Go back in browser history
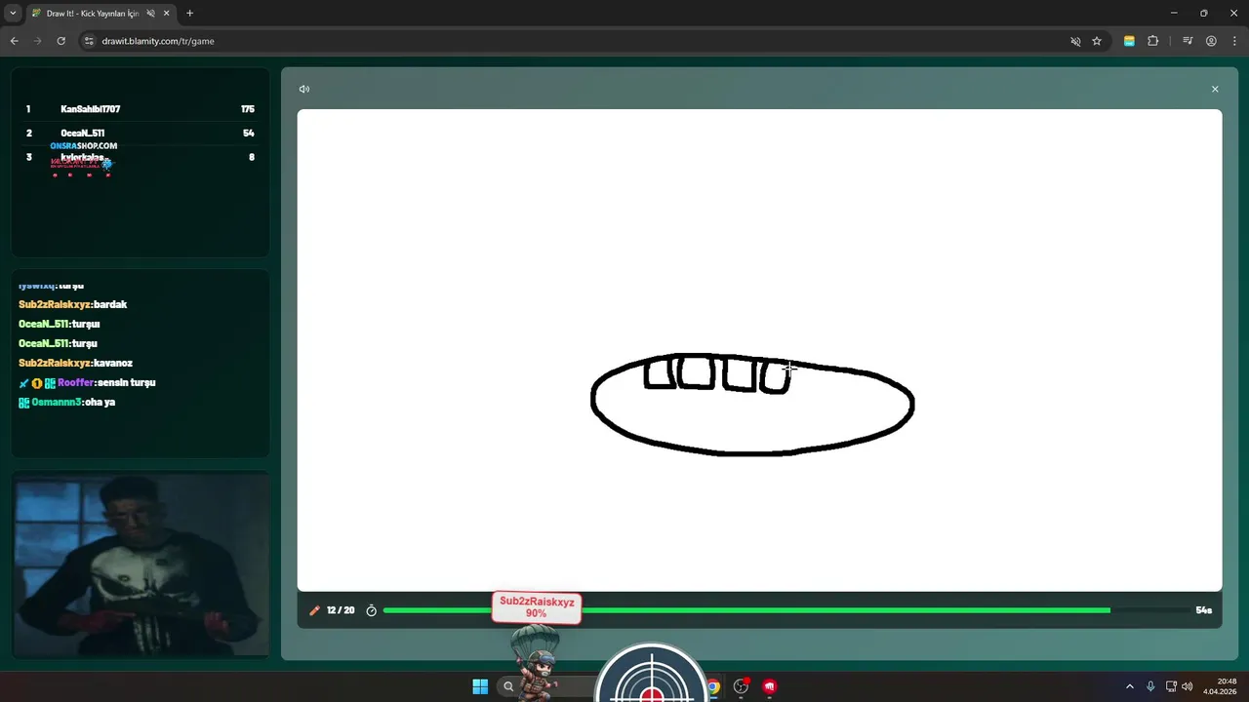This screenshot has width=1249, height=702. pyautogui.click(x=15, y=41)
